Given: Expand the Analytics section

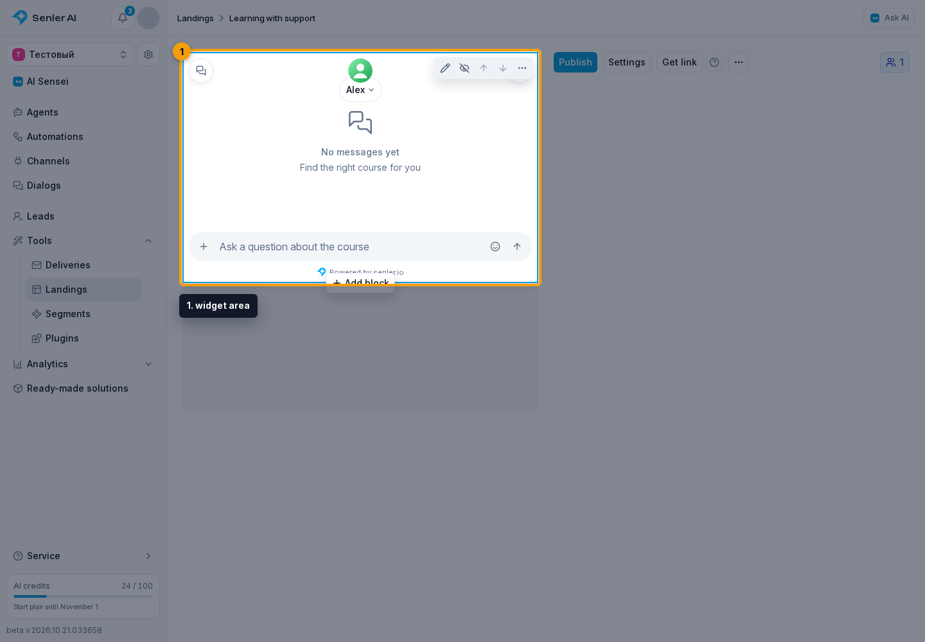Looking at the screenshot, I should coord(148,364).
